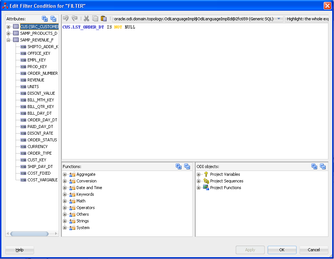This screenshot has height=259, width=334.
Task: Open the Generic SQL language dropdown
Action: tap(279, 19)
